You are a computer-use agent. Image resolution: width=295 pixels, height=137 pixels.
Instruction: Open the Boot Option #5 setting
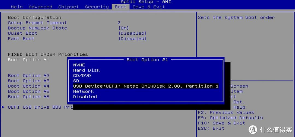tap(28, 91)
